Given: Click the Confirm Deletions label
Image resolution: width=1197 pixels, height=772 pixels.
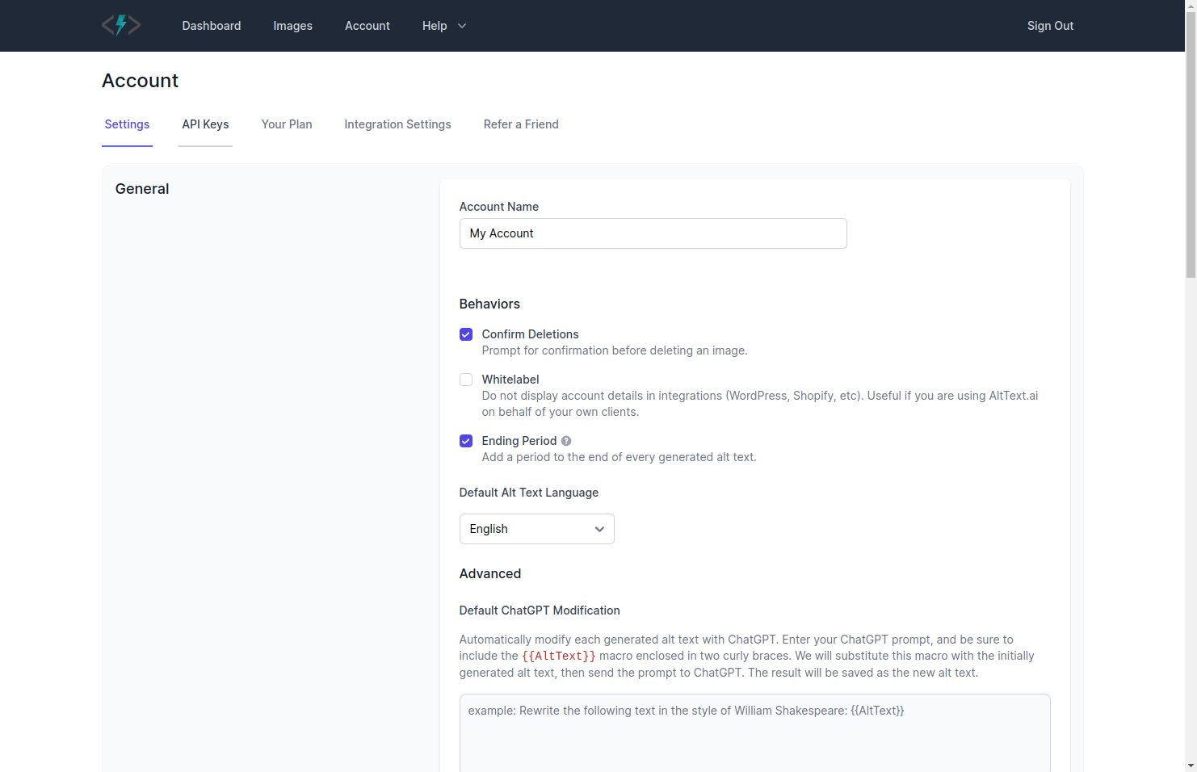Looking at the screenshot, I should tap(530, 334).
